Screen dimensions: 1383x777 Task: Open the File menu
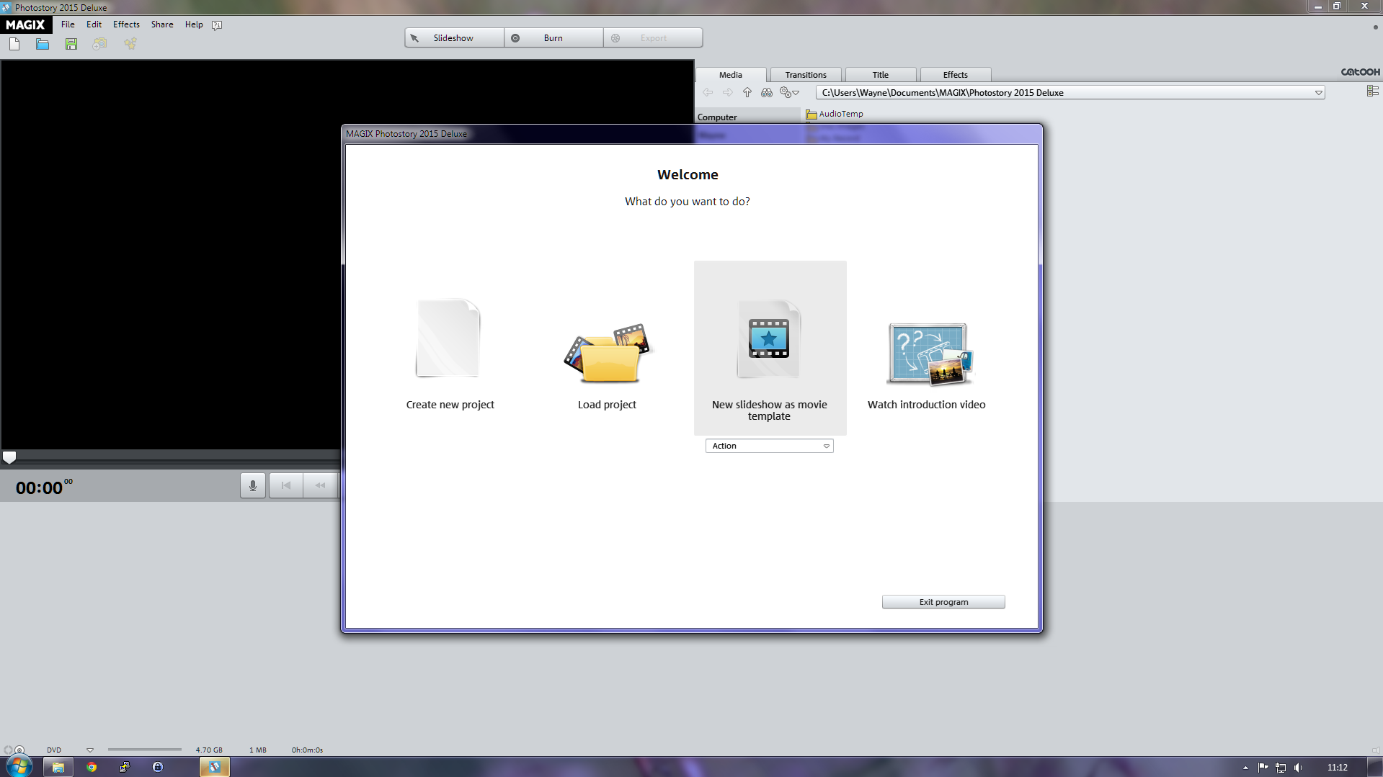tap(68, 24)
